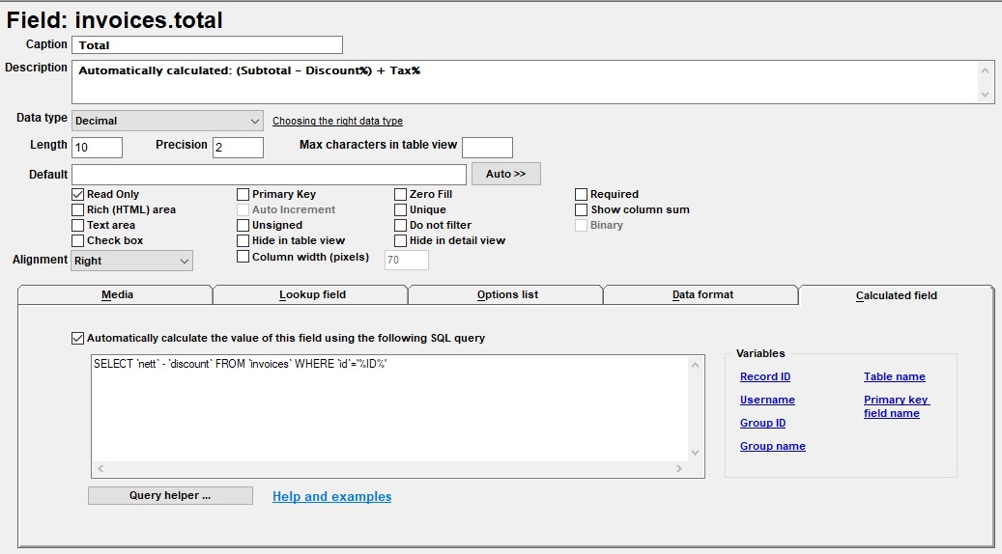Enable the Rich (HTML) area checkbox
Viewport: 1002px width, 554px height.
click(78, 209)
